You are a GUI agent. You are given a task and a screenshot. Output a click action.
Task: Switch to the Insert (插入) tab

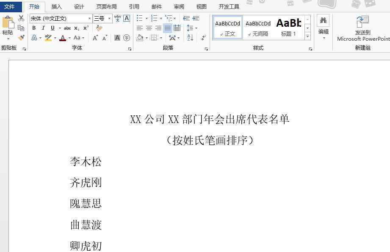56,6
